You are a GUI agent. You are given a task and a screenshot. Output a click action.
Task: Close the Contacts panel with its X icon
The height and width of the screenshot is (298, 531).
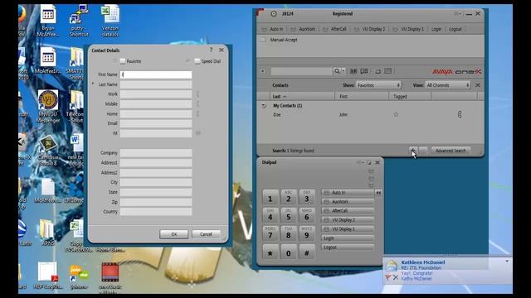pyautogui.click(x=478, y=85)
